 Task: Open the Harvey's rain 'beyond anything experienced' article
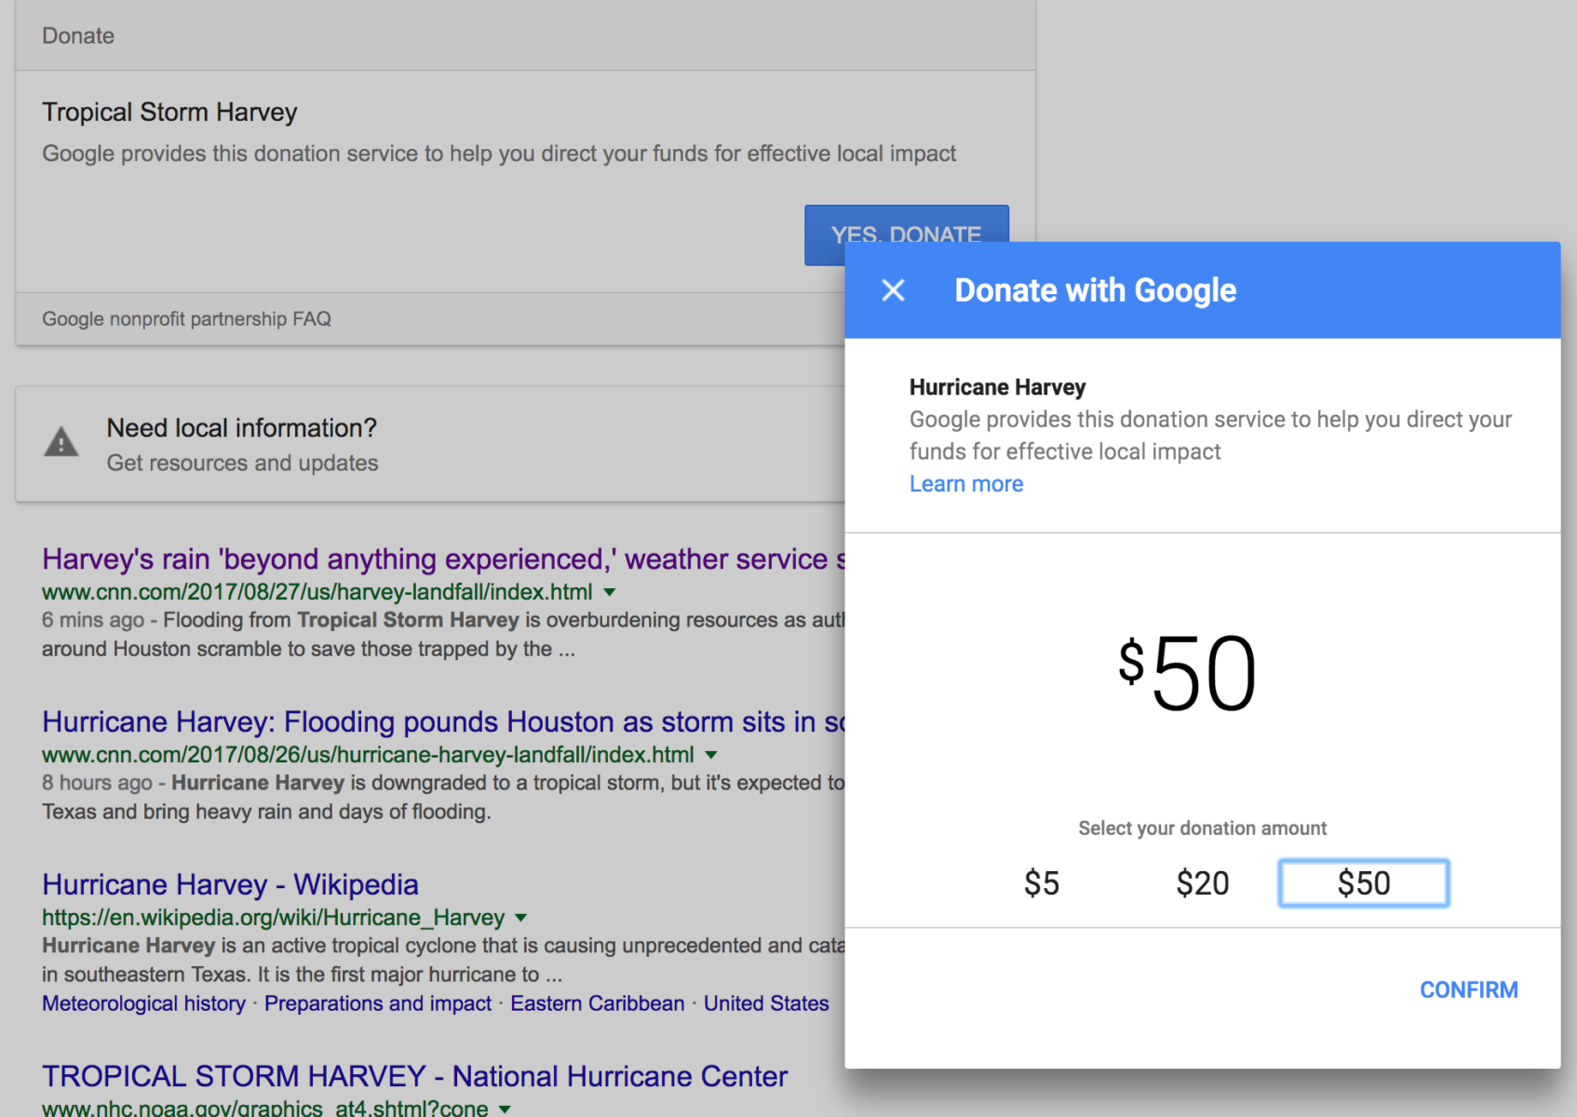tap(443, 559)
